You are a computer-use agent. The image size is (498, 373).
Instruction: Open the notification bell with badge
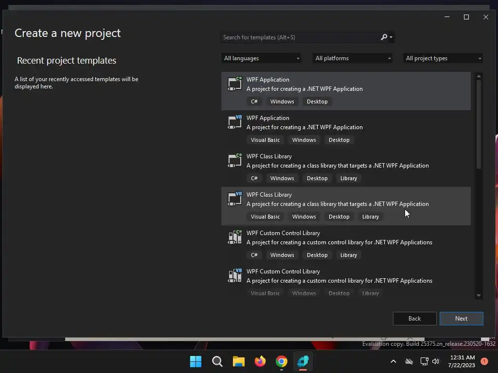[x=484, y=361]
